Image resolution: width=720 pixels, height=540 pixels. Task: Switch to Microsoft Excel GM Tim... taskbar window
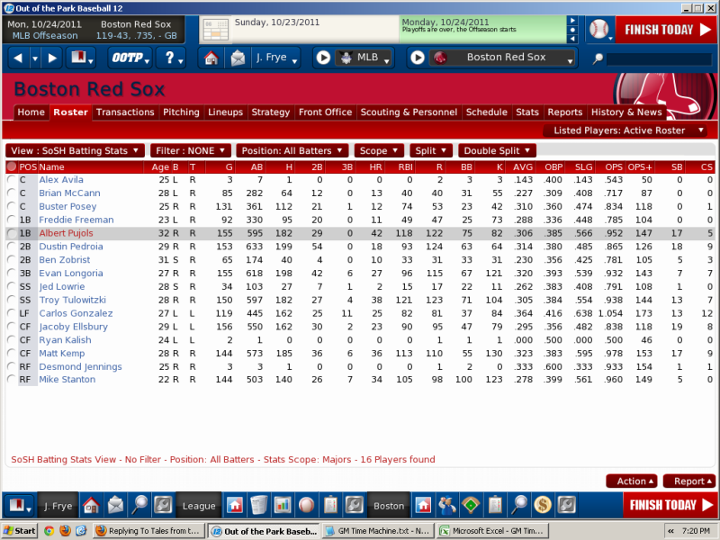(x=491, y=531)
